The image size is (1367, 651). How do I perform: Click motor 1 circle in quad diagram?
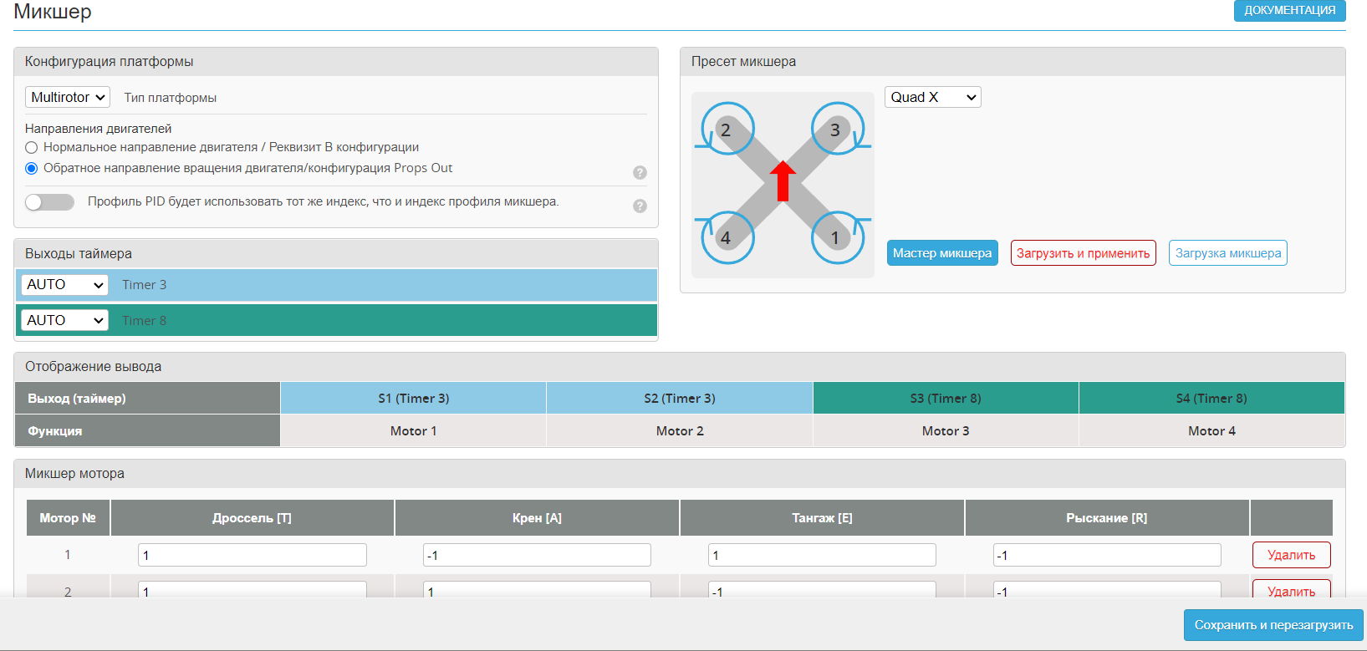pyautogui.click(x=836, y=238)
